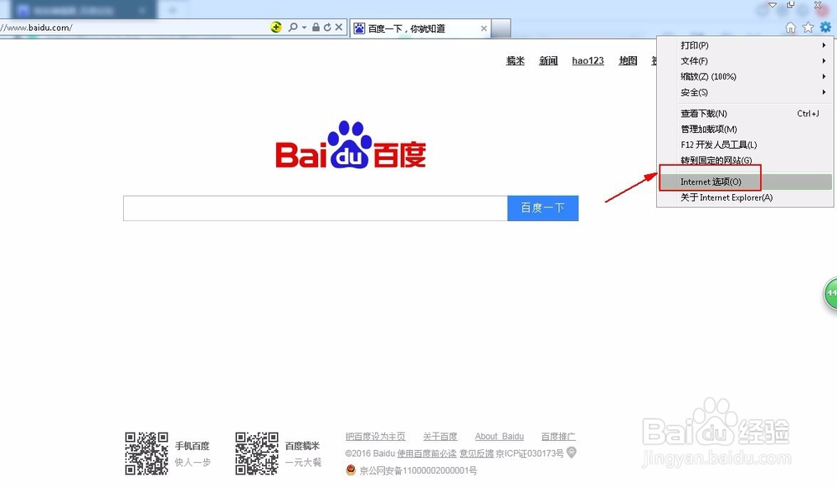
Task: Select Internet 选项(O) menu item
Action: point(745,182)
